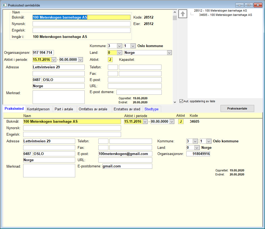
Task: Toggle Aut. oppdatering av liste checkbox
Action: coord(181,101)
